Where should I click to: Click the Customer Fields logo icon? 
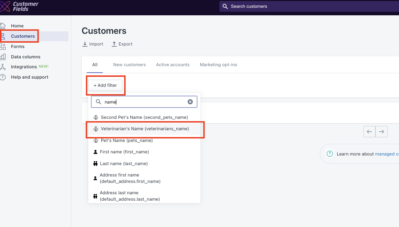5,6
